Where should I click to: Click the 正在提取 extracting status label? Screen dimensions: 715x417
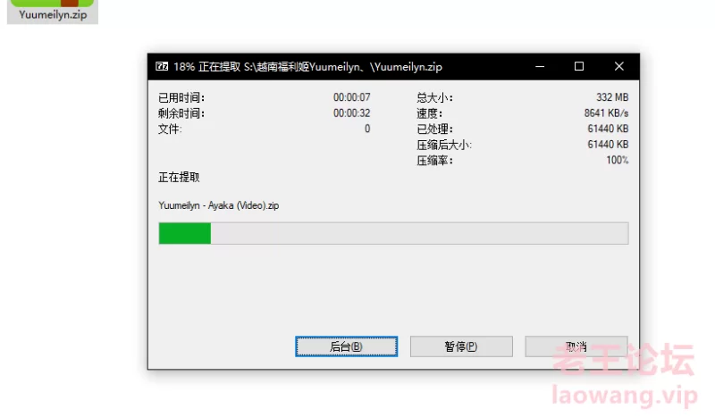pos(179,177)
